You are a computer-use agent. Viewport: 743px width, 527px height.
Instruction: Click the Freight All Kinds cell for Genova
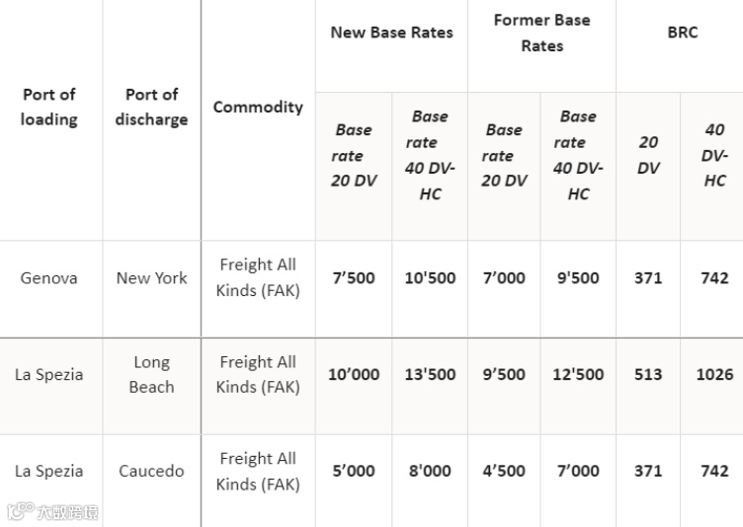pyautogui.click(x=258, y=277)
